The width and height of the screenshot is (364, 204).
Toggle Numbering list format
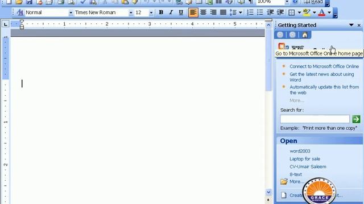pos(250,12)
